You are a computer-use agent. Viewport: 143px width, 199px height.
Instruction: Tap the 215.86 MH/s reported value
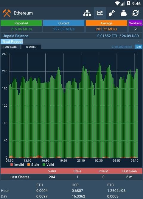(21, 29)
